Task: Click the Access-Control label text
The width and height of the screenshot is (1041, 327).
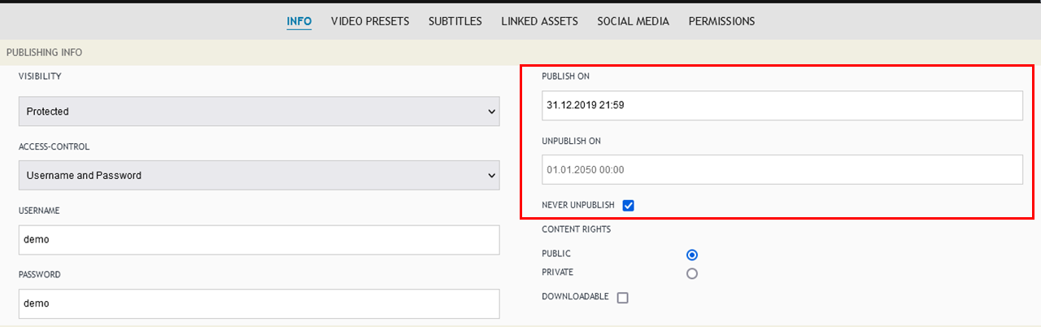Action: [x=54, y=147]
